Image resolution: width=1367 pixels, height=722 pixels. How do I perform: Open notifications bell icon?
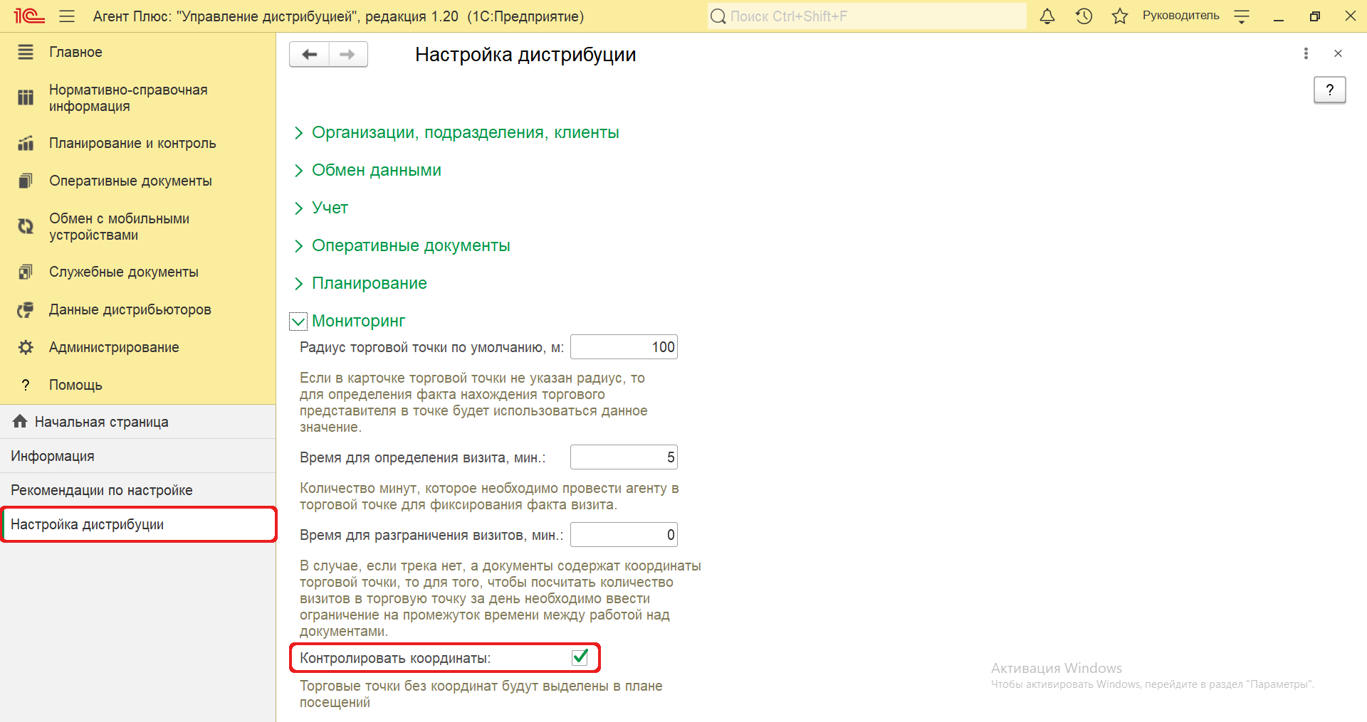[1047, 16]
